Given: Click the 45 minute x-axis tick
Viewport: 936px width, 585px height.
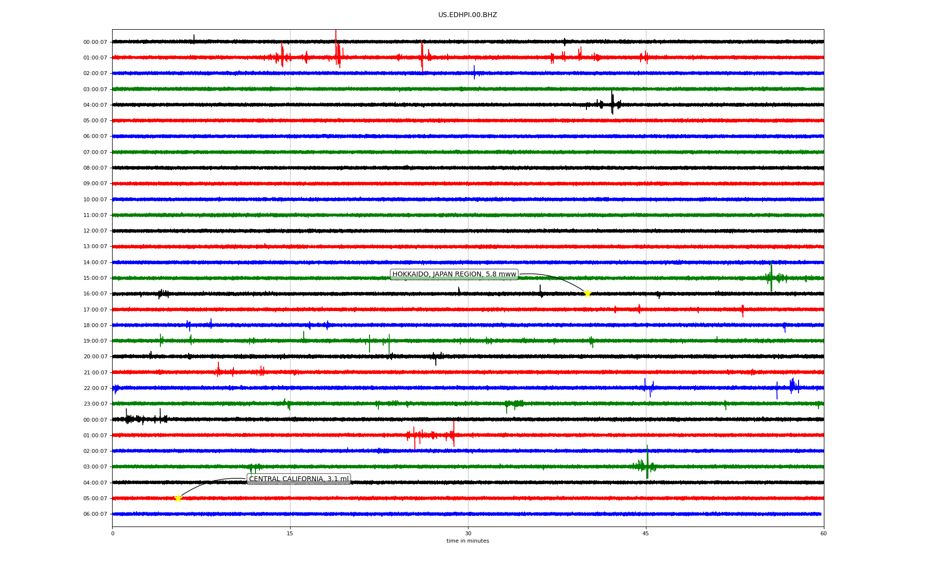Looking at the screenshot, I should coord(646,533).
